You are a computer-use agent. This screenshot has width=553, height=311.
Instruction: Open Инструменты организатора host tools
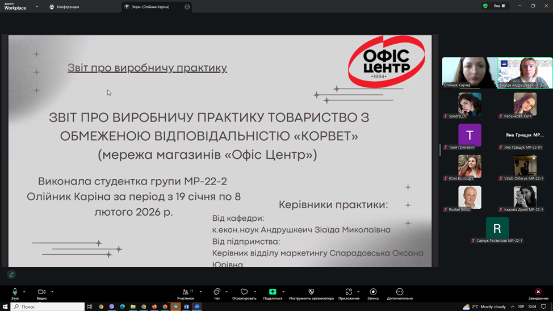(311, 292)
